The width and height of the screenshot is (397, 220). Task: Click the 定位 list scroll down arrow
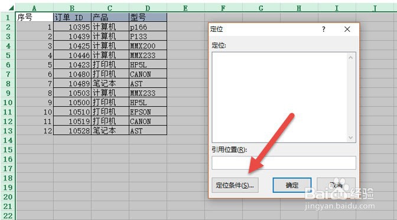click(351, 137)
